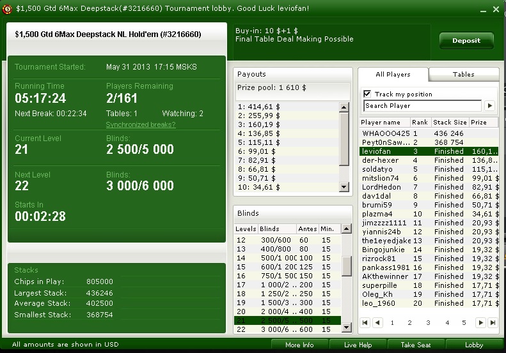The width and height of the screenshot is (506, 353).
Task: Open Live Help
Action: pos(358,345)
